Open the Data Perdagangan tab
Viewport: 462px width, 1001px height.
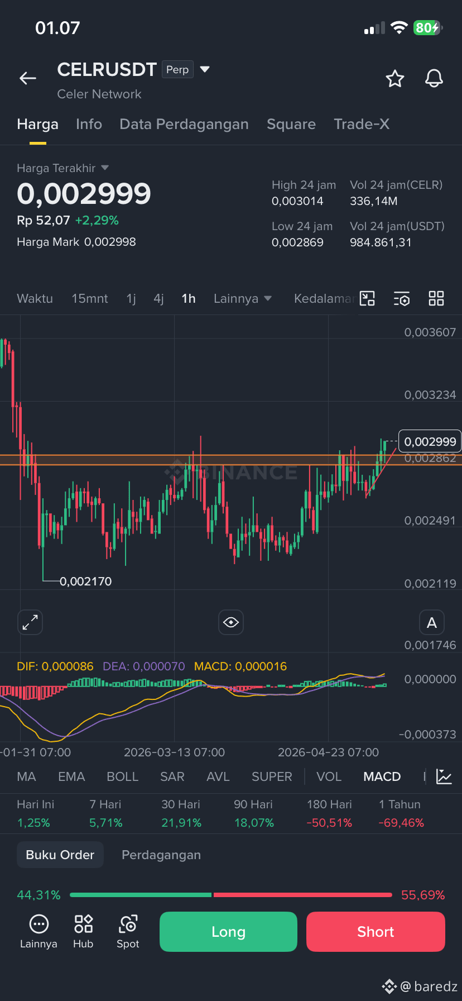tap(184, 124)
